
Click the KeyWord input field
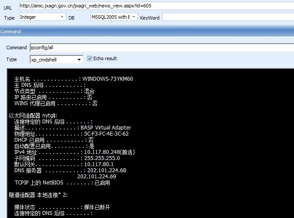tap(228, 17)
